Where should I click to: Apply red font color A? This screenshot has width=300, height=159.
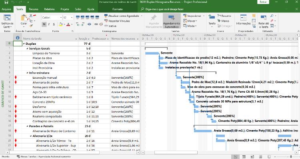(x=68, y=24)
